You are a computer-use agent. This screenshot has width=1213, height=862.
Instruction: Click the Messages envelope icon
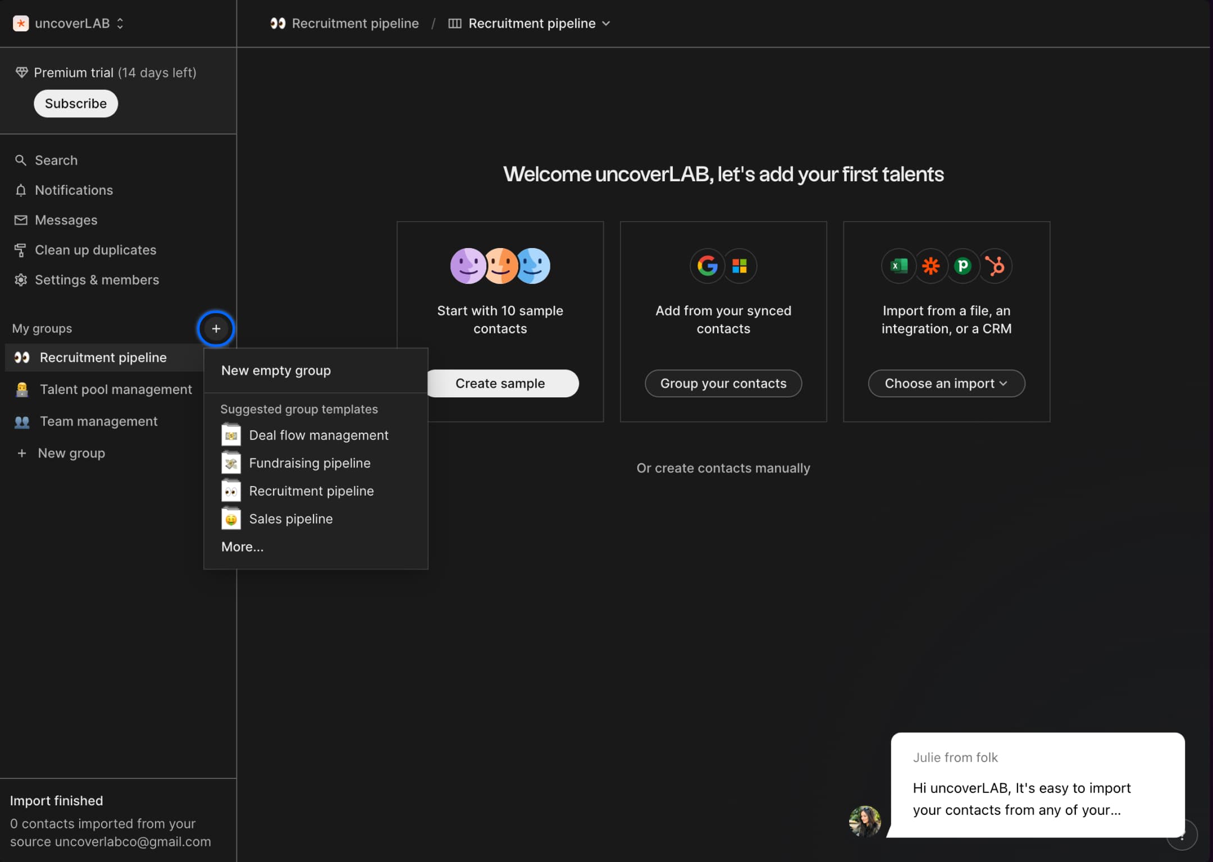[20, 219]
